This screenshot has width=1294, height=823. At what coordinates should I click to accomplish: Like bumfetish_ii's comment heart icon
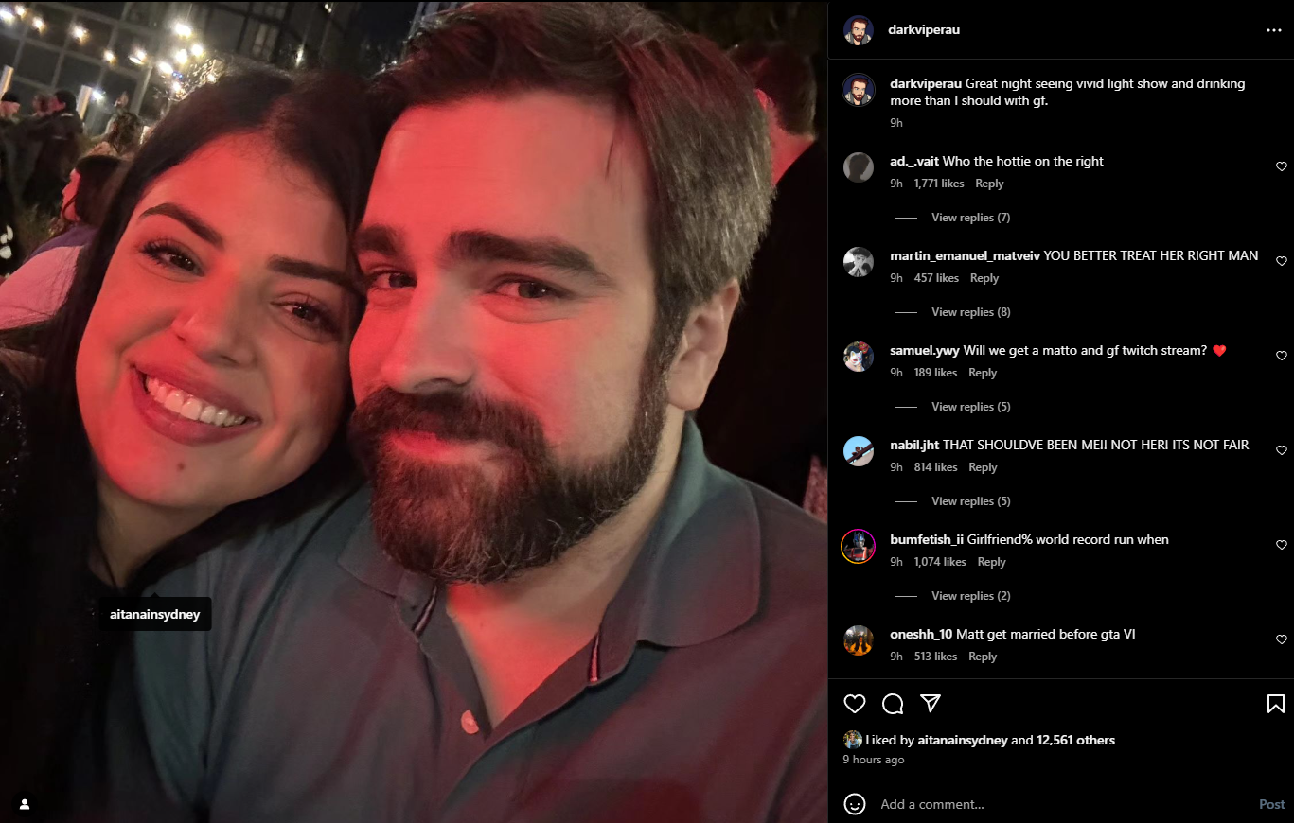[x=1282, y=545]
